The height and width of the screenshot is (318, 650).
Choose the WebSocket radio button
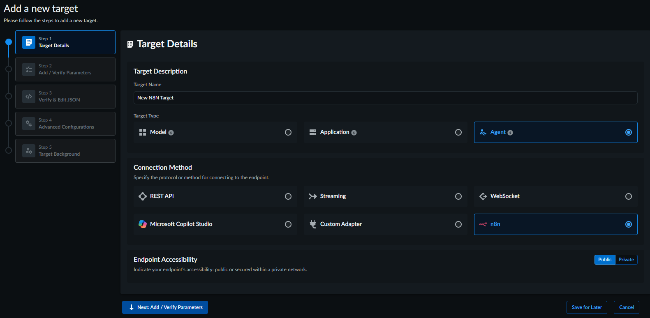pyautogui.click(x=629, y=196)
